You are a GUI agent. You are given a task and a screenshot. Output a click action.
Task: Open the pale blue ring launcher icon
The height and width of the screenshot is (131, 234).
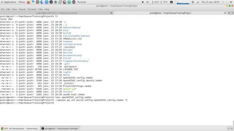pos(56,2)
